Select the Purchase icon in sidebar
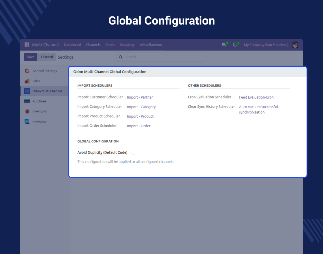Screen dimensions: 323x254 pos(27,101)
